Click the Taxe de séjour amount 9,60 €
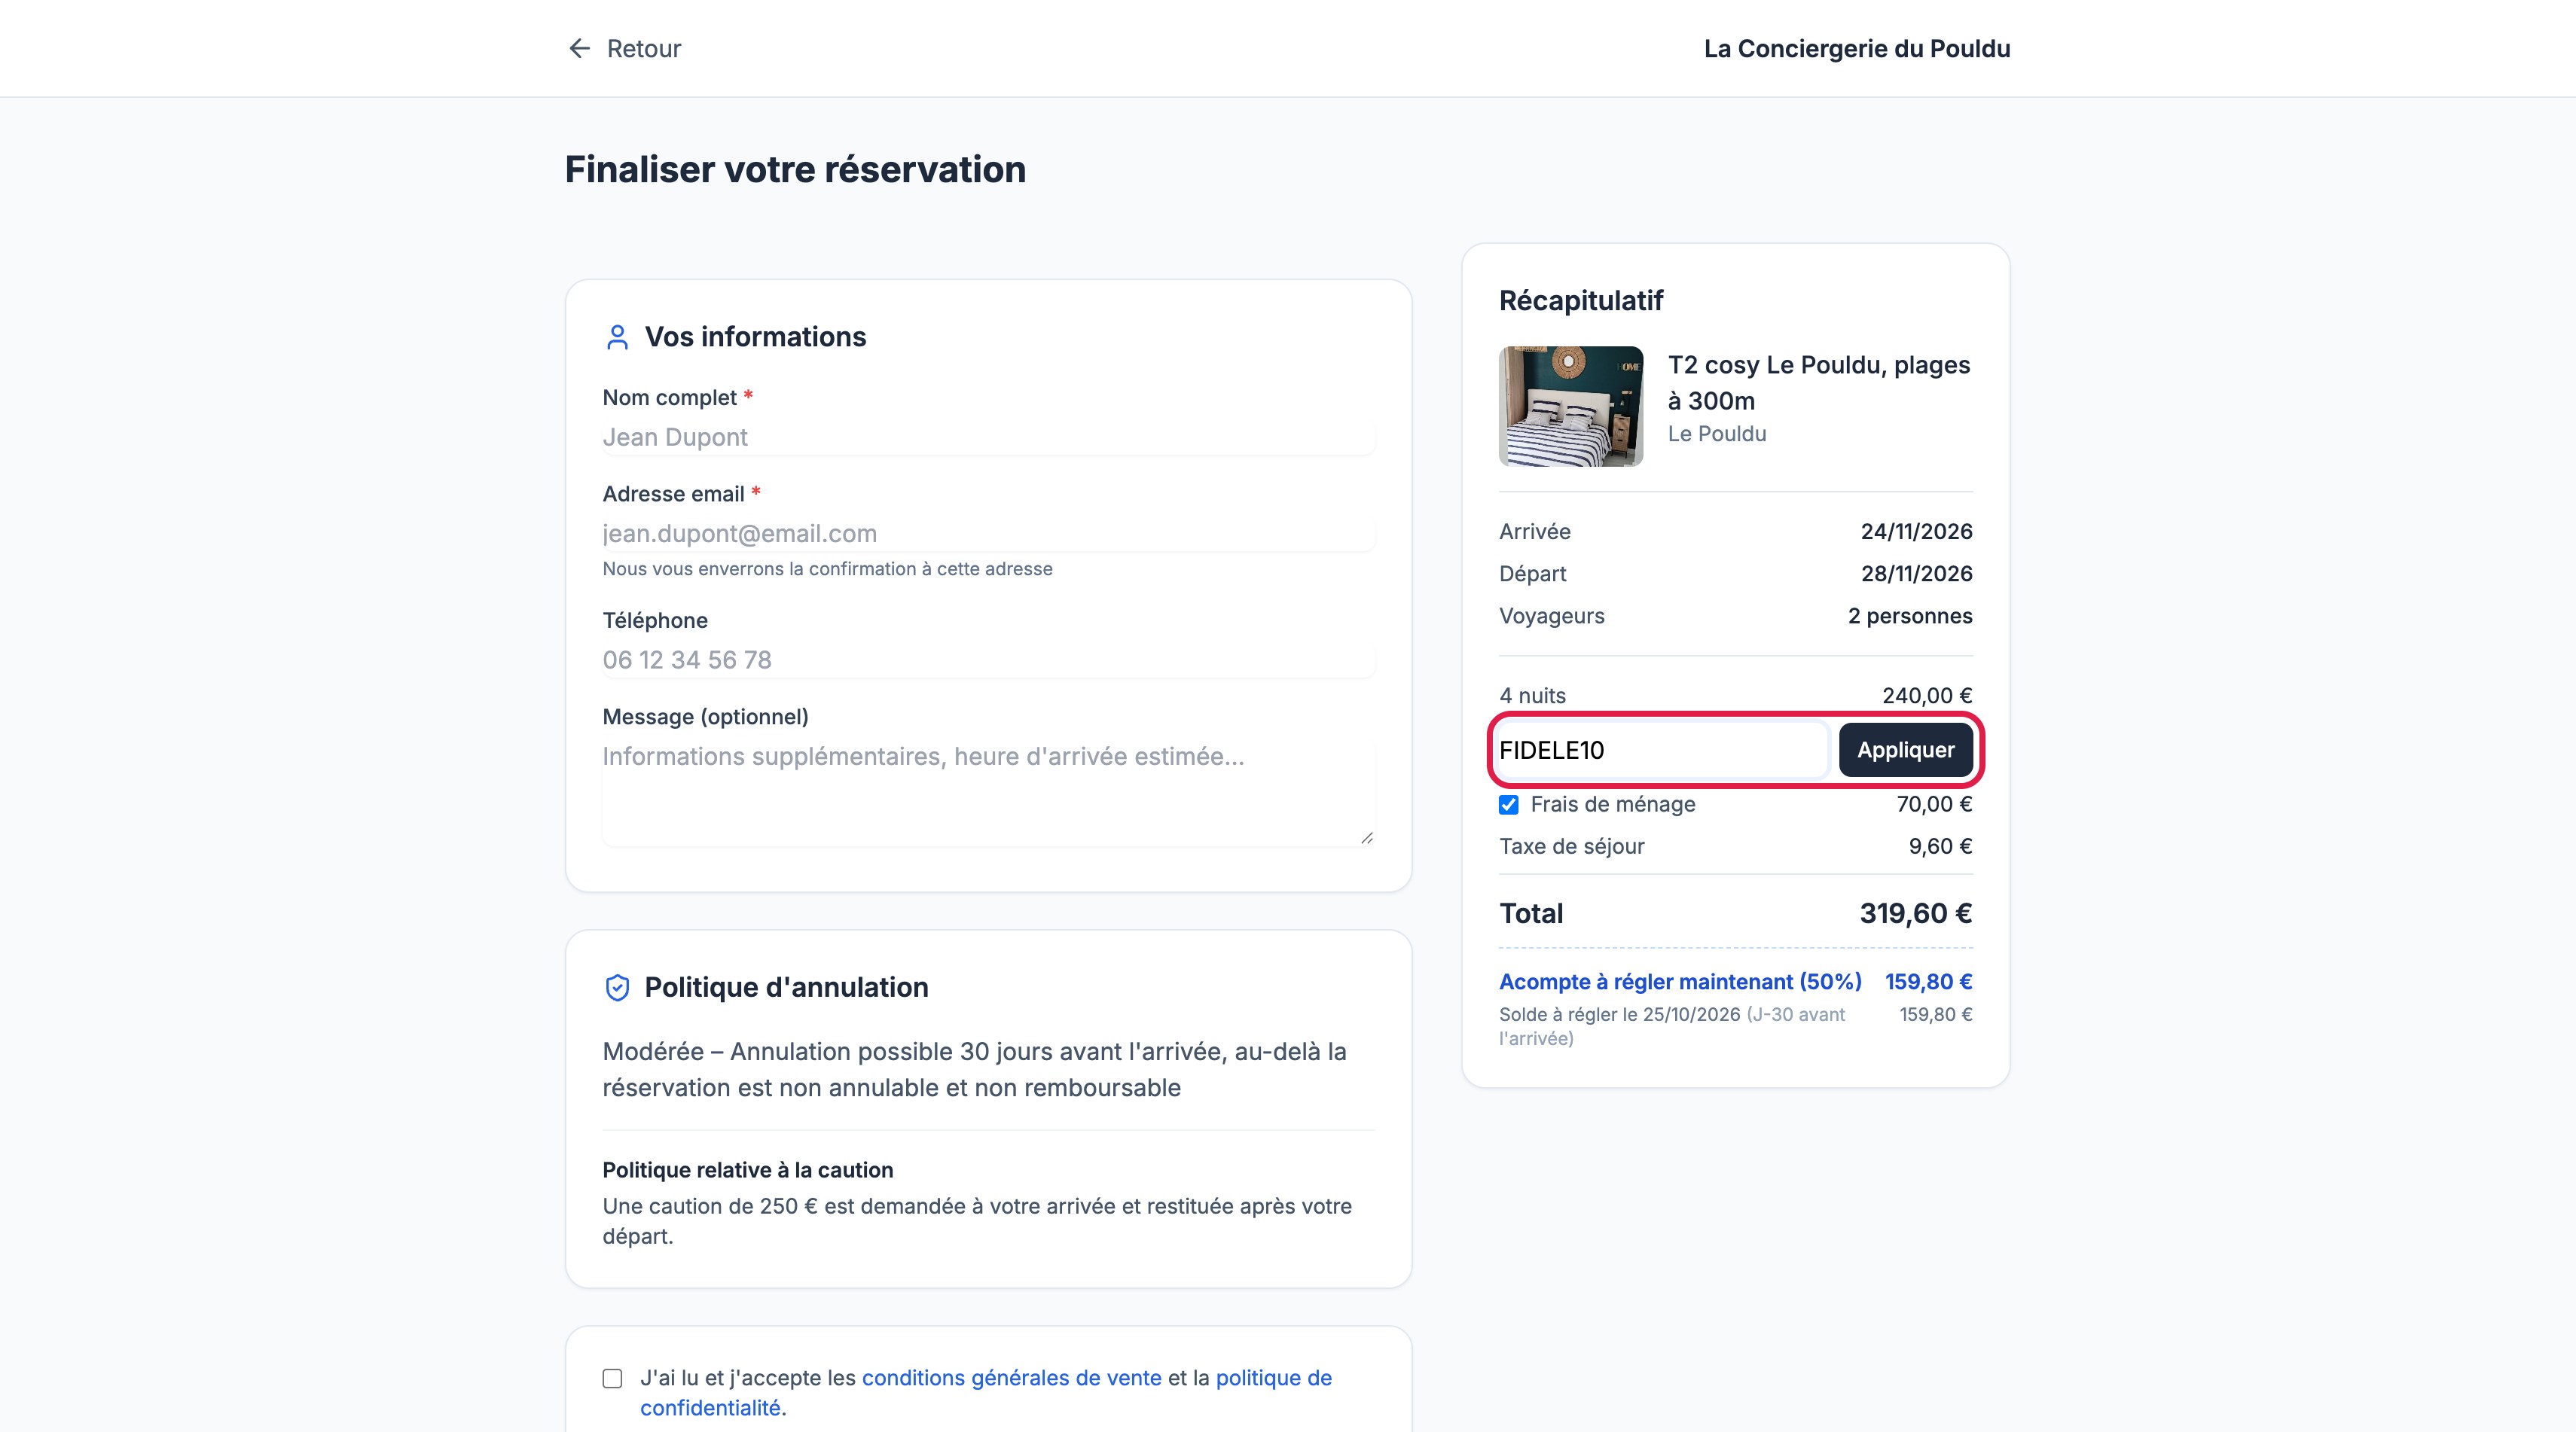Screen dimensions: 2576x1432 (1940, 846)
